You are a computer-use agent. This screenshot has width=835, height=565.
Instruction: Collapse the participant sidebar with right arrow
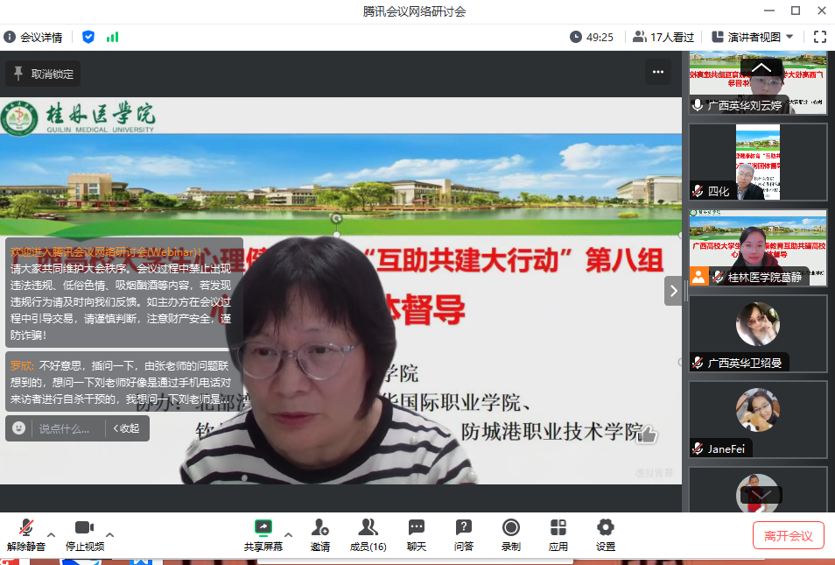point(673,291)
